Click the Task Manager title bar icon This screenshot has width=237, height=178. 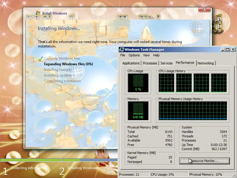point(122,50)
